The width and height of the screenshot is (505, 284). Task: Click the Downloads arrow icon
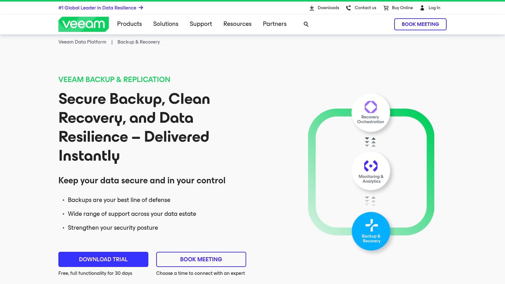pos(312,8)
